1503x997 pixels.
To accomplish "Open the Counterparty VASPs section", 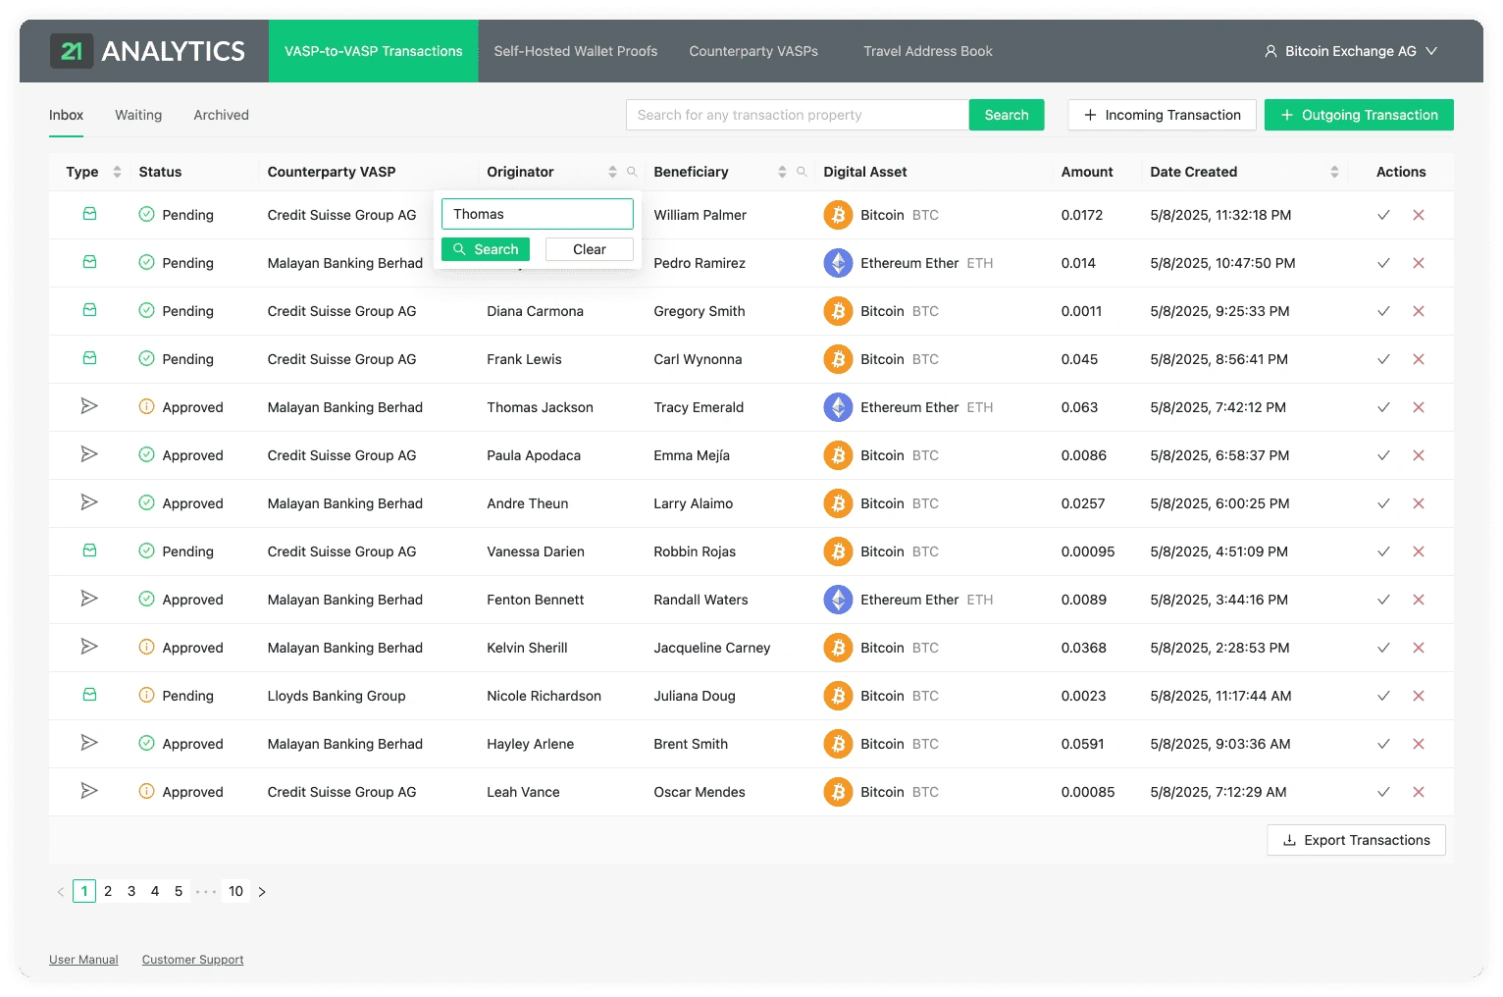I will click(x=752, y=51).
